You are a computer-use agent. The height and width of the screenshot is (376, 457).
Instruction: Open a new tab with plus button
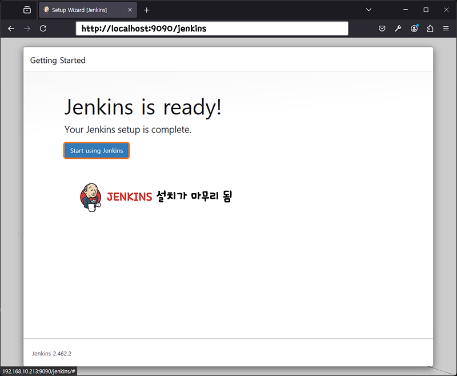[147, 10]
